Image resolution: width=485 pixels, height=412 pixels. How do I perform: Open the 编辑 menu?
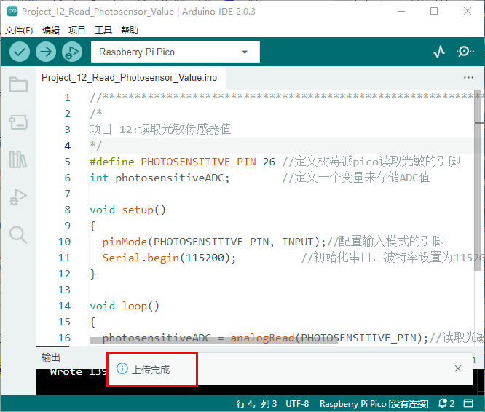pyautogui.click(x=51, y=31)
